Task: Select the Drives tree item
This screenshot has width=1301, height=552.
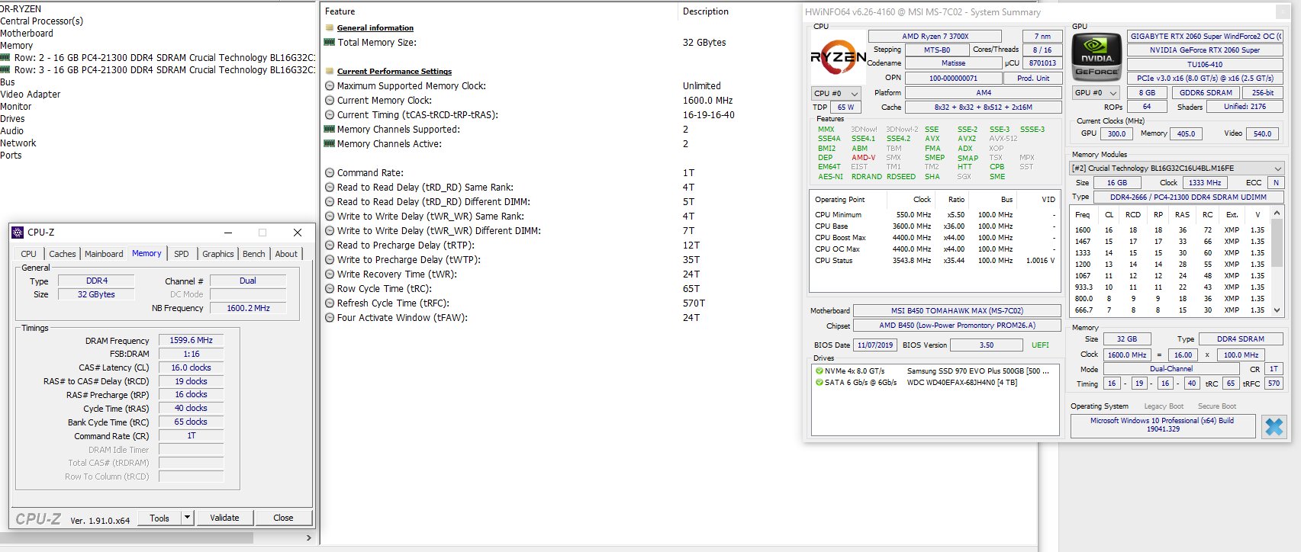Action: (12, 119)
